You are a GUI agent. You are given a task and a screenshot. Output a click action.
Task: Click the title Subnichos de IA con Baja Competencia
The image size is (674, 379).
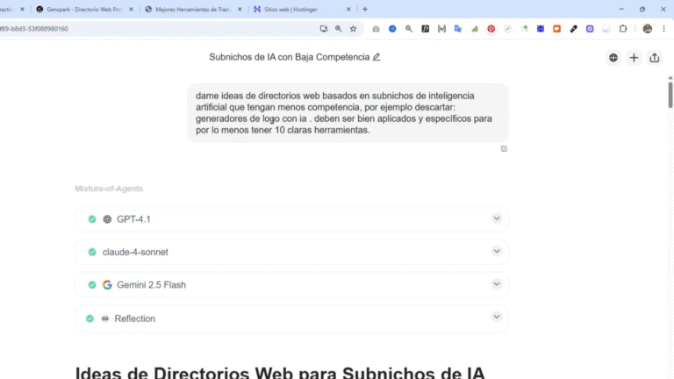point(290,57)
